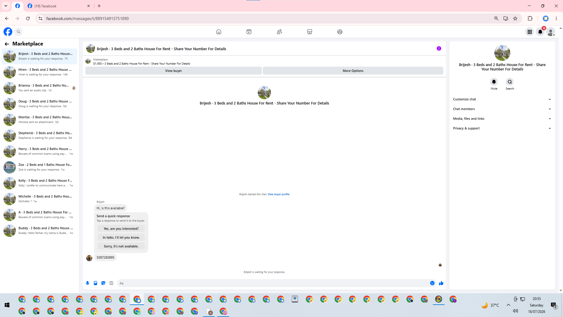Send quick reply 'Yes, are you interested?'
Screen dimensions: 563x317
pyautogui.click(x=121, y=229)
